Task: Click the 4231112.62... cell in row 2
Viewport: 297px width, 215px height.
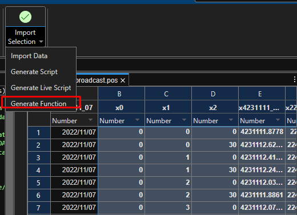Action: pos(262,145)
